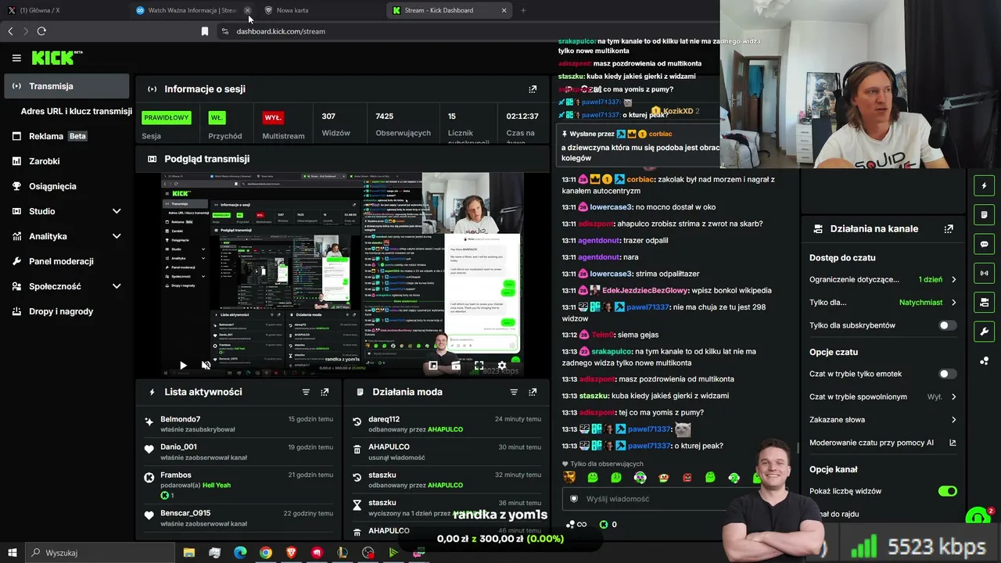Open the Tylko dla Natychmiast option

(883, 302)
